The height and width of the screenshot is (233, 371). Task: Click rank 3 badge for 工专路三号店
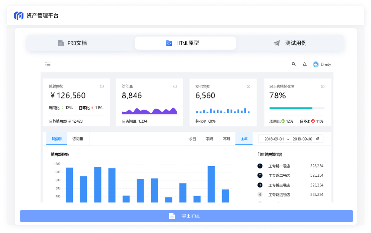click(260, 185)
